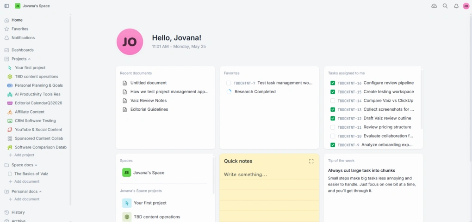Click the left sidebar scrollbar
The image size is (472, 222).
(70, 110)
